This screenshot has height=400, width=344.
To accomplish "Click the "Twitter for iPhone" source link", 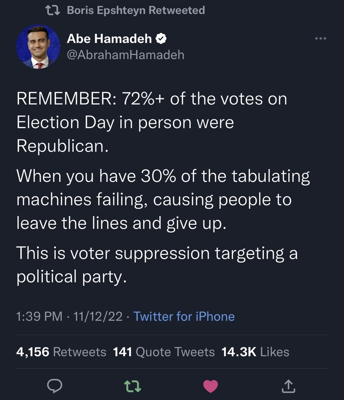I will (184, 317).
